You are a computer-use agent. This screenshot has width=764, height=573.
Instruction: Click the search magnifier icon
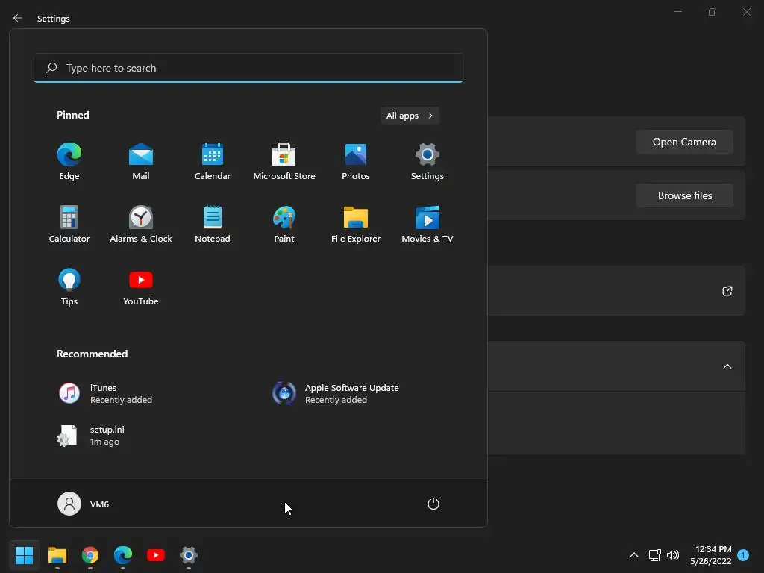pyautogui.click(x=51, y=68)
